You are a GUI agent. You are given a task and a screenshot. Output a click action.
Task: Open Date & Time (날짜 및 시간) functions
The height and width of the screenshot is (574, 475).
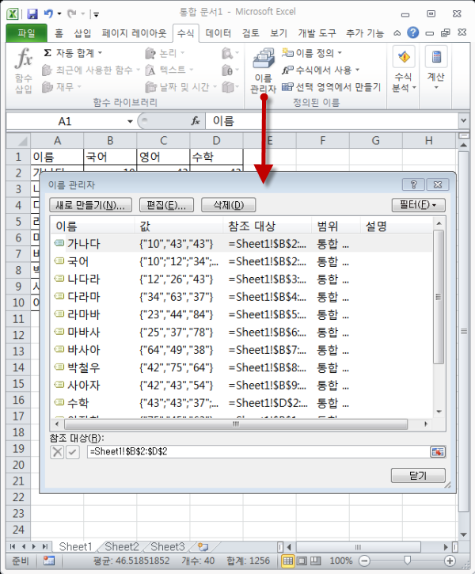(x=180, y=87)
